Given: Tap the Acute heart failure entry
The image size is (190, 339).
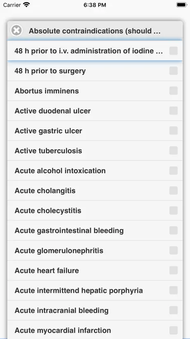Looking at the screenshot, I should [x=95, y=271].
